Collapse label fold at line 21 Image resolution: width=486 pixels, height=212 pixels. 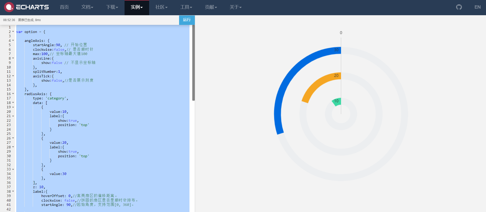click(x=13, y=116)
